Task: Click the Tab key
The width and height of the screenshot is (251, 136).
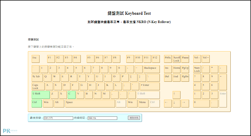Action: pos(37,78)
